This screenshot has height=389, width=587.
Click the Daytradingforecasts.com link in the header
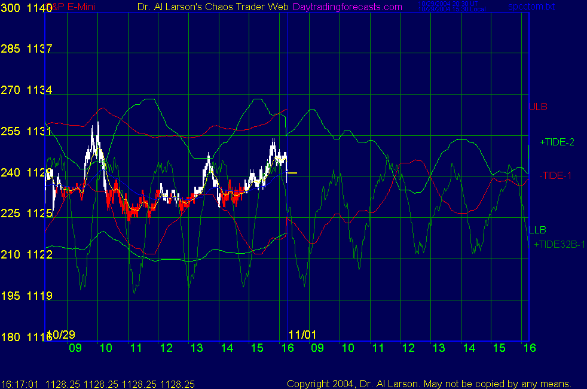click(347, 7)
